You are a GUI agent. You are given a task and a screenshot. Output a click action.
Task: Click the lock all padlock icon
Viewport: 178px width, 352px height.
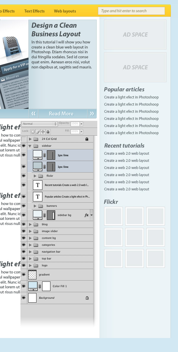point(48,132)
